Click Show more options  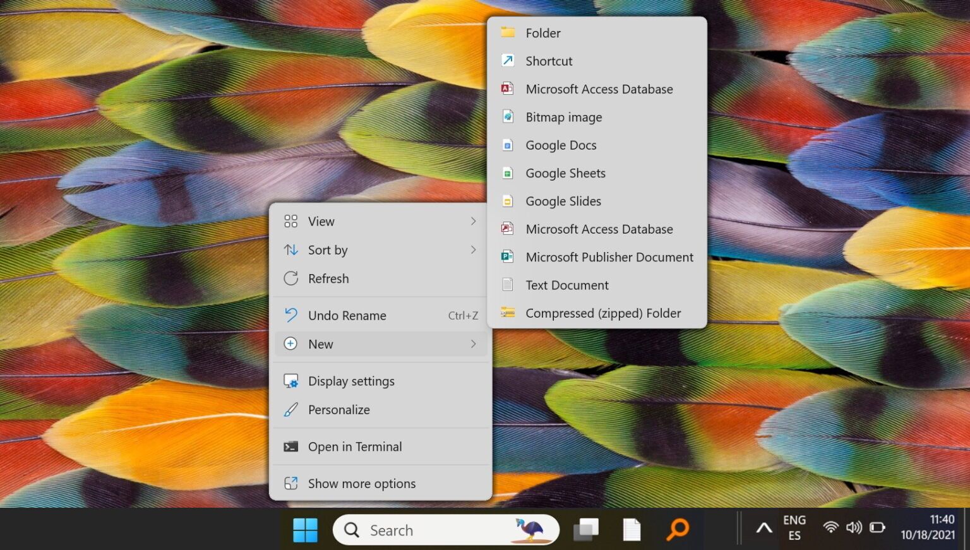click(x=361, y=483)
